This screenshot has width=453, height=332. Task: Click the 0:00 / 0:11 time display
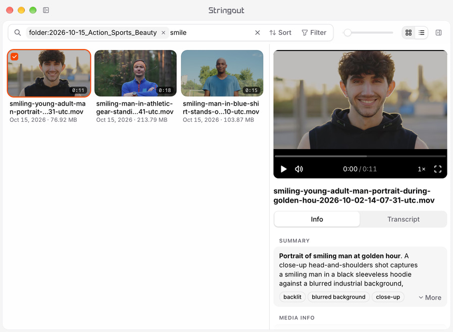click(360, 169)
